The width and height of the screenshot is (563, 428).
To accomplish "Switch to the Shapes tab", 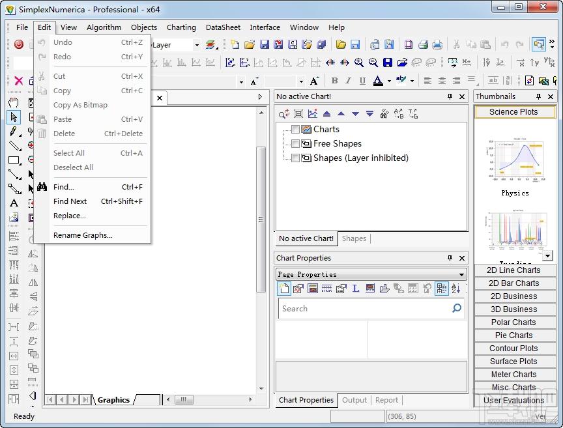I will coord(354,238).
